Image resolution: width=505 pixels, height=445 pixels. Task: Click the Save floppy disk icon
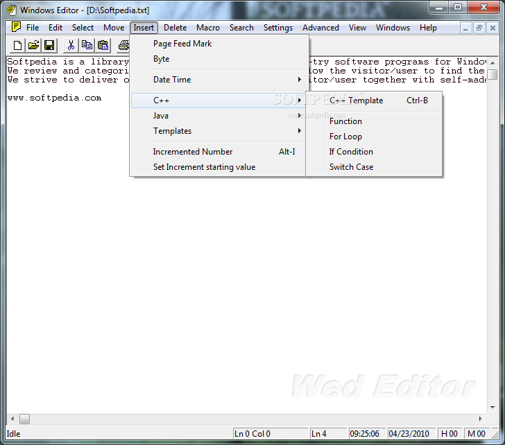(49, 45)
